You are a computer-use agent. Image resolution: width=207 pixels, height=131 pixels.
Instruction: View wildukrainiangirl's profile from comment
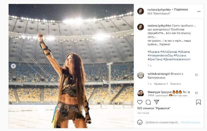[159, 74]
